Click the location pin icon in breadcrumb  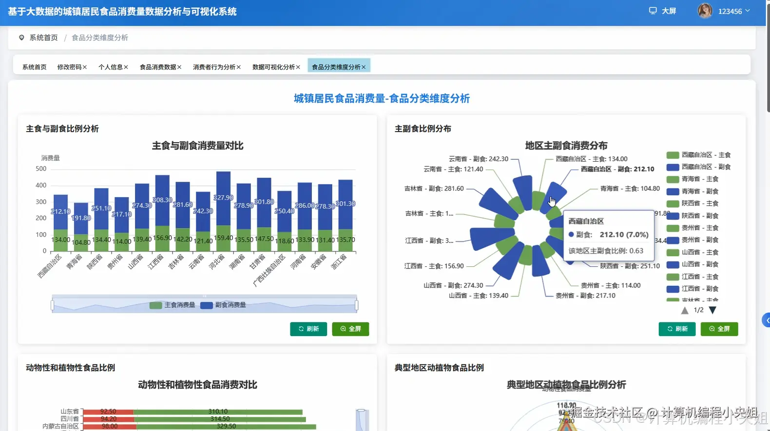[x=21, y=37]
